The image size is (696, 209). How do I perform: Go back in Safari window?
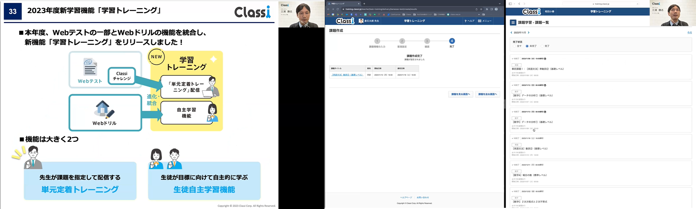[519, 4]
